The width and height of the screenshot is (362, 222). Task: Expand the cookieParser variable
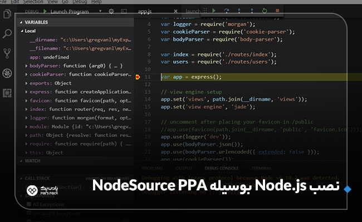pyautogui.click(x=26, y=74)
